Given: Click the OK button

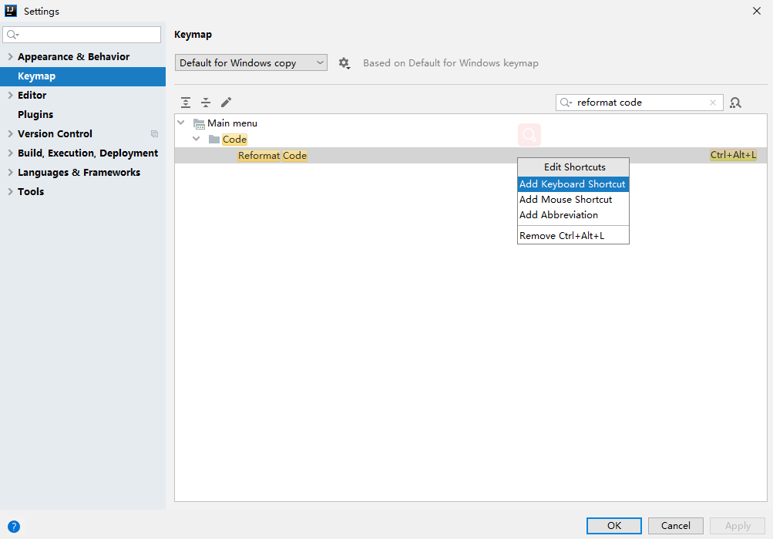Looking at the screenshot, I should pyautogui.click(x=613, y=526).
